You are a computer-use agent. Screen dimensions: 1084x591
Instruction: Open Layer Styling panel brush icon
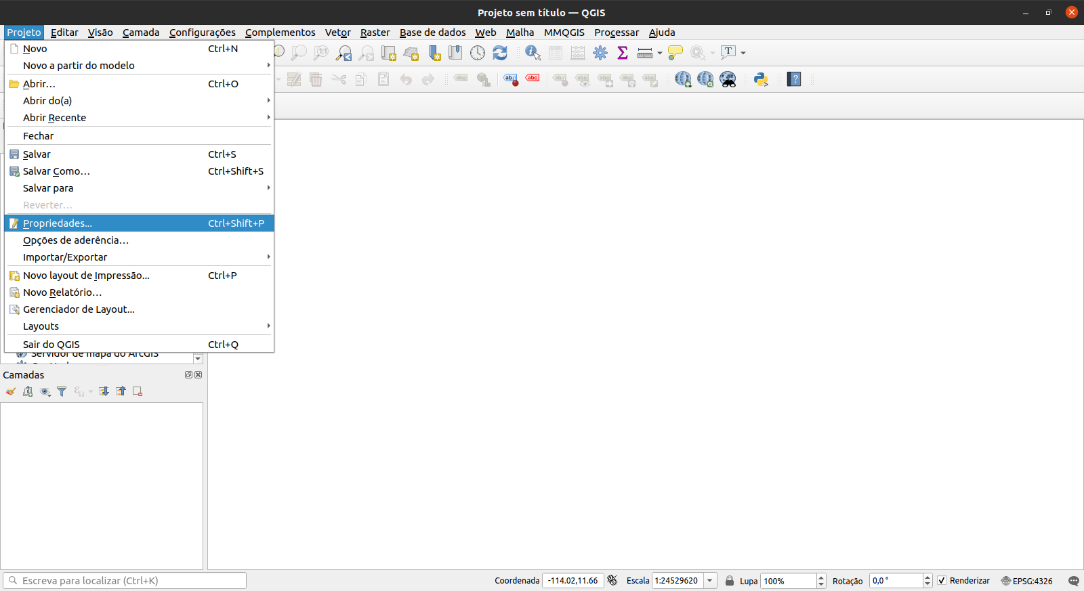point(11,391)
